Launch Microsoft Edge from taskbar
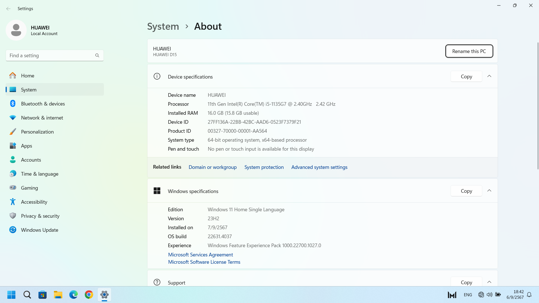The width and height of the screenshot is (539, 303). pos(74,295)
